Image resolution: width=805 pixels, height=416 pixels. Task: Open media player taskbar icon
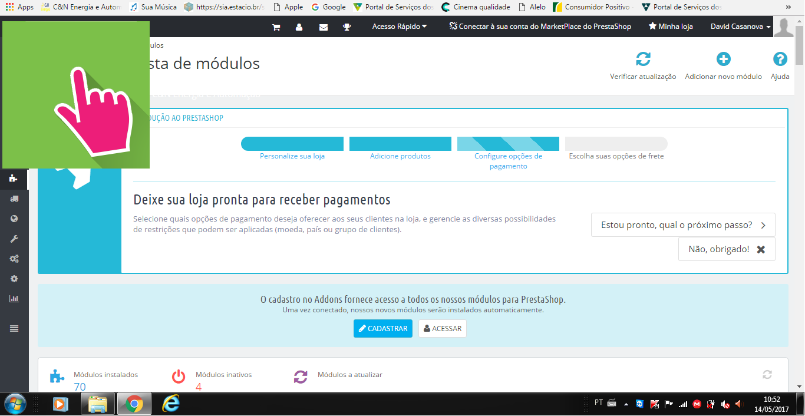(x=60, y=404)
